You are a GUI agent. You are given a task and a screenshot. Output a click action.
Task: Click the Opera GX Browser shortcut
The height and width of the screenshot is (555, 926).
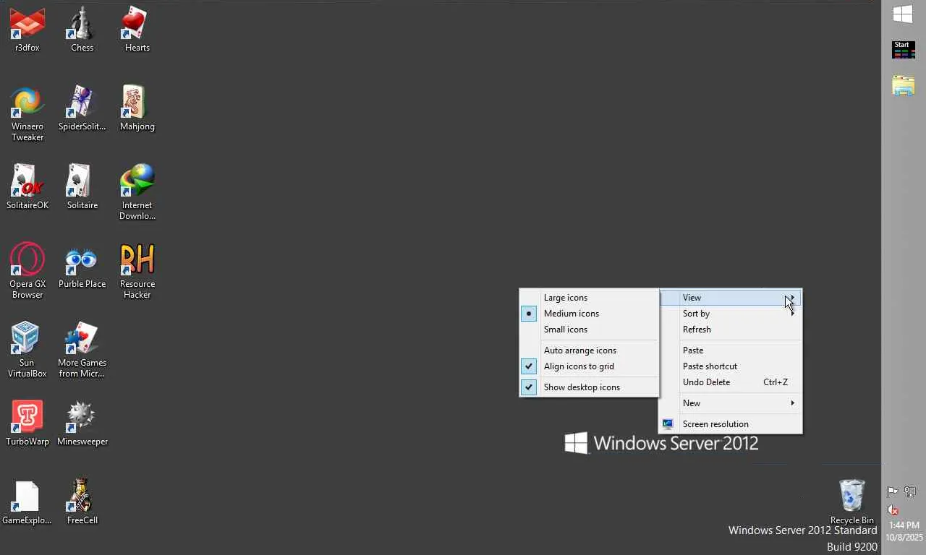click(27, 271)
